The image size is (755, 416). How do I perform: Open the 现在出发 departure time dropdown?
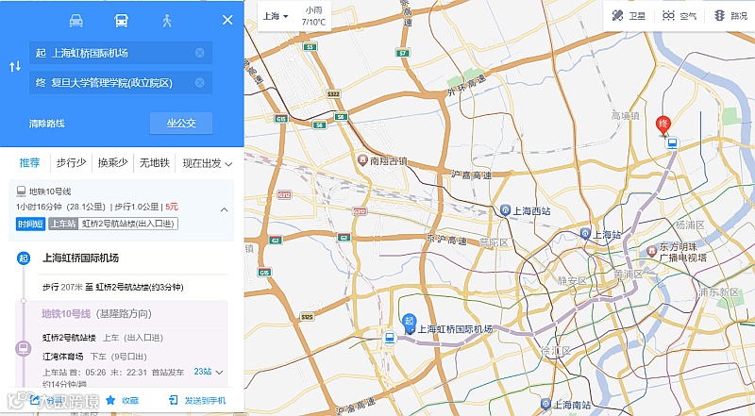[x=207, y=163]
